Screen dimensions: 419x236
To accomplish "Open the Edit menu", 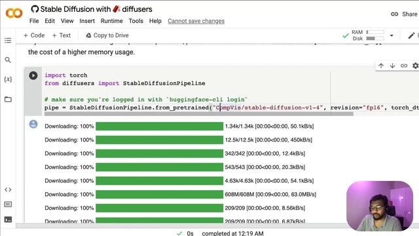I will coord(50,21).
